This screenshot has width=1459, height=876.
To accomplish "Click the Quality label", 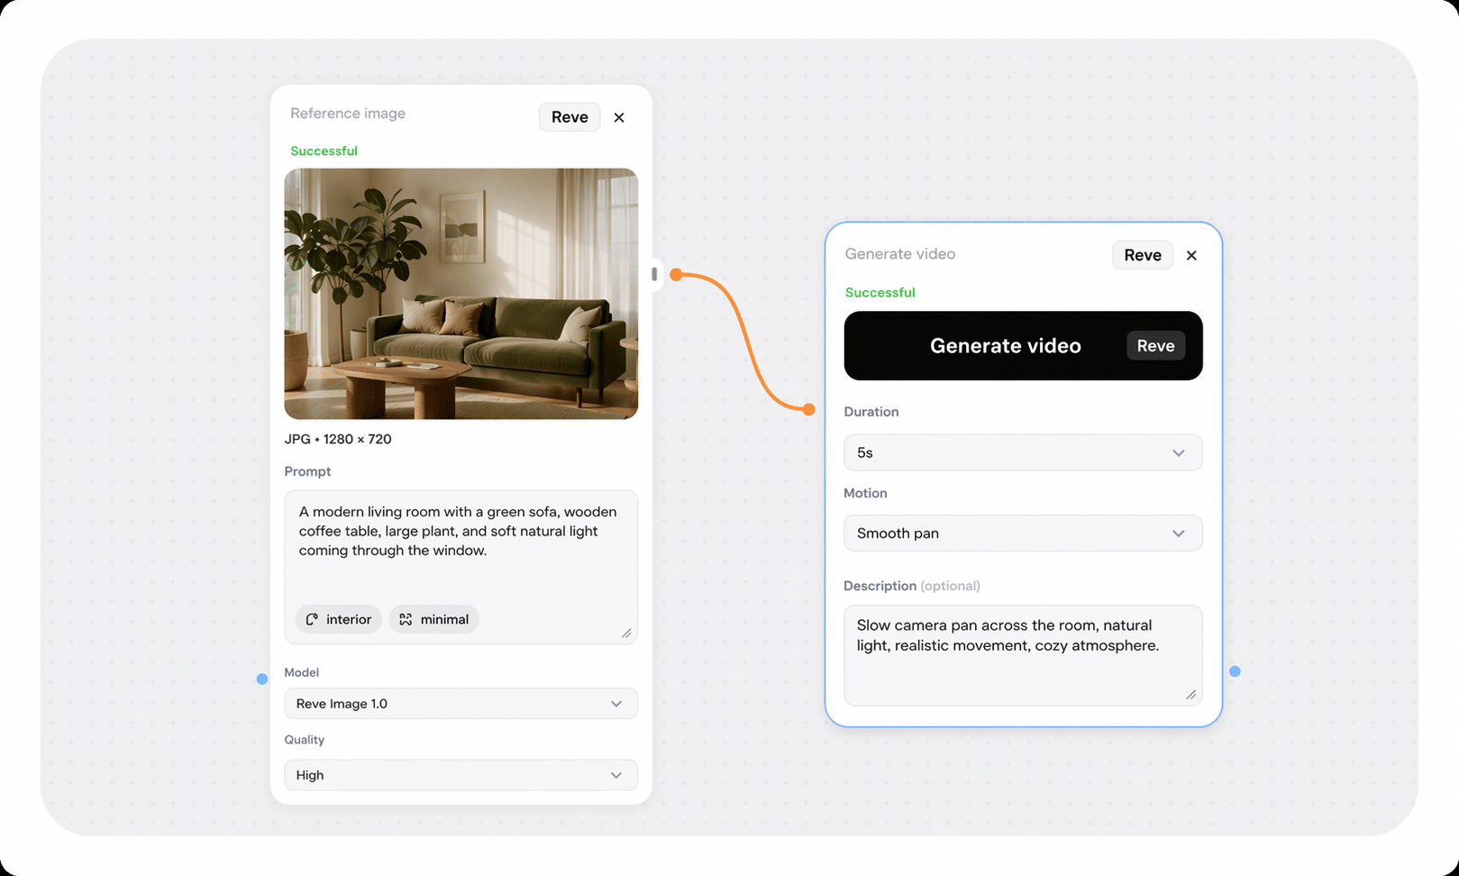I will coord(305,740).
